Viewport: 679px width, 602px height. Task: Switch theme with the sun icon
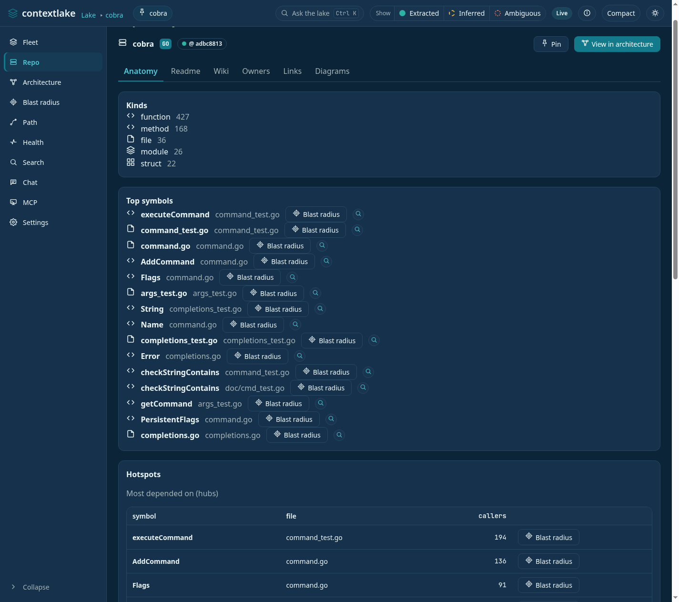click(655, 13)
